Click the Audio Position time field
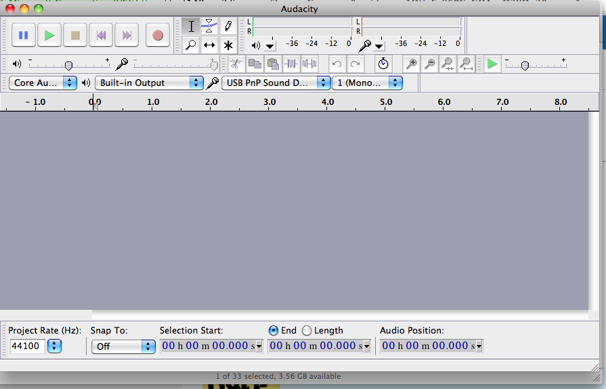The width and height of the screenshot is (606, 389). tap(428, 346)
